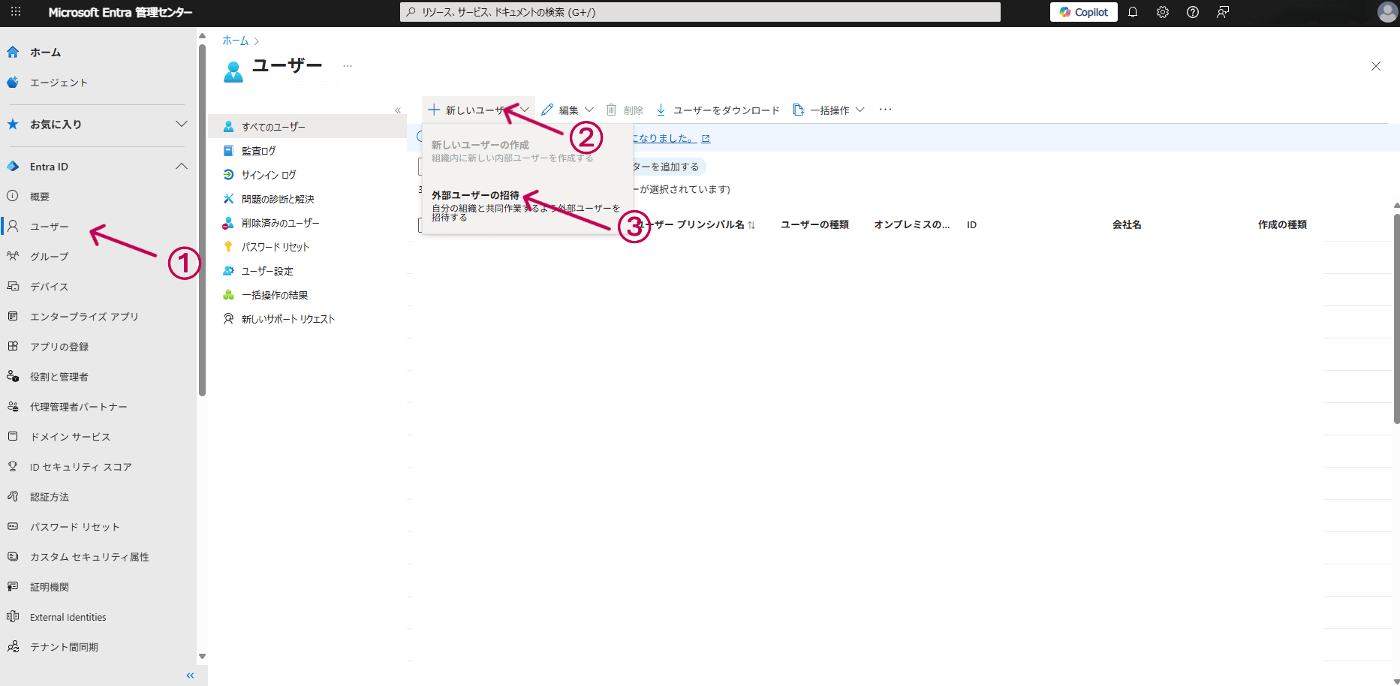Open ユーザー設定 in the sidebar
This screenshot has height=686, width=1400.
269,270
